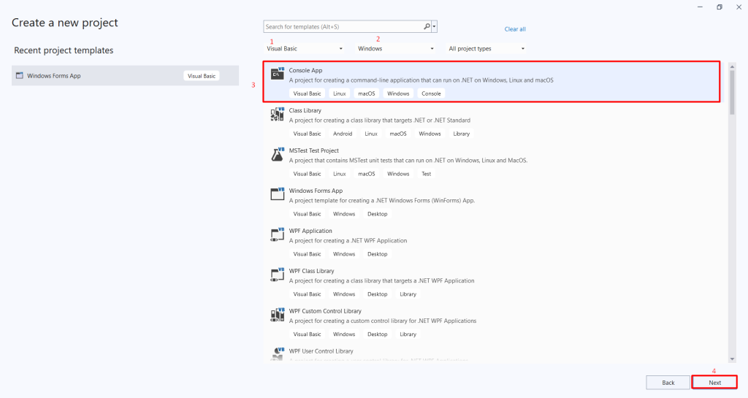Click the WPF Custom Control Library icon

278,313
